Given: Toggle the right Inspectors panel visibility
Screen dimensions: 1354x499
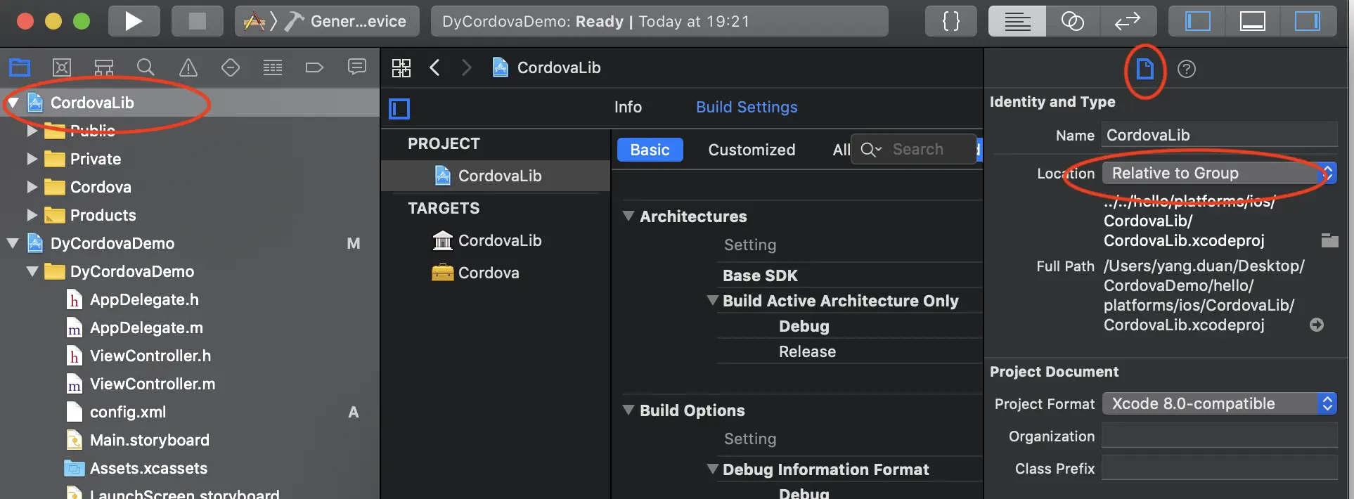Looking at the screenshot, I should pos(1307,21).
